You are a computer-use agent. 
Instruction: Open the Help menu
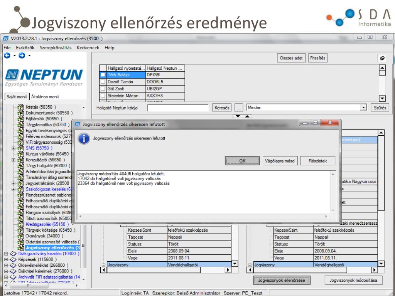(x=109, y=47)
